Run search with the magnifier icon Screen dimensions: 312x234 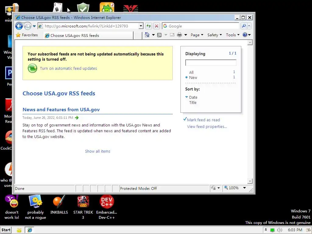click(x=244, y=26)
